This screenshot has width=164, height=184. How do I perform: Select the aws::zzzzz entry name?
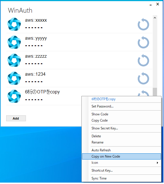36,56
